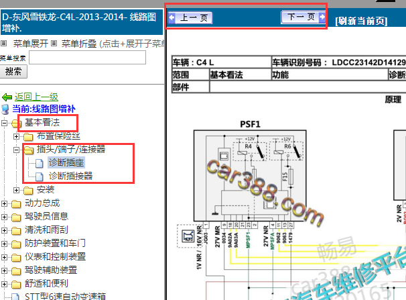Expand the 驾驶员信息 tree node
This screenshot has width=406, height=300.
point(5,217)
